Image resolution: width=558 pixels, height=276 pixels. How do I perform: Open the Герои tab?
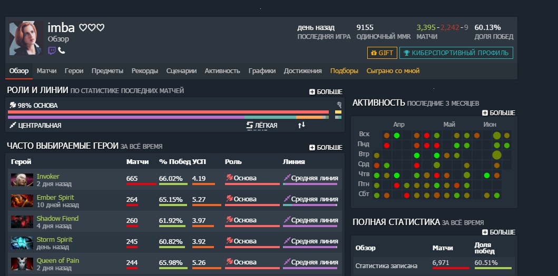point(74,71)
